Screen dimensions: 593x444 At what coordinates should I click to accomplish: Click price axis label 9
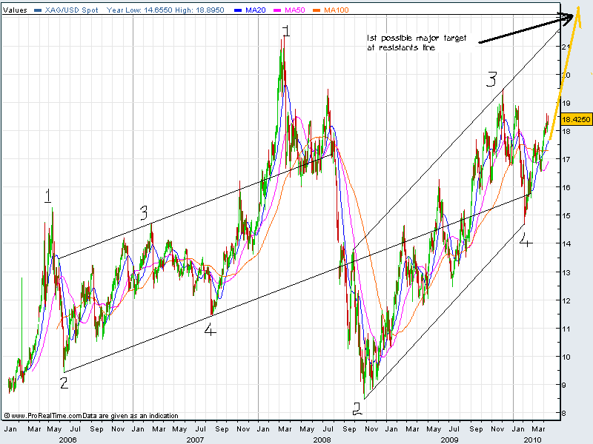(564, 385)
